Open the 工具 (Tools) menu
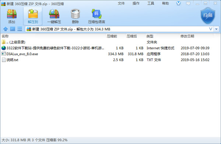The image size is (221, 144). coord(151,3)
